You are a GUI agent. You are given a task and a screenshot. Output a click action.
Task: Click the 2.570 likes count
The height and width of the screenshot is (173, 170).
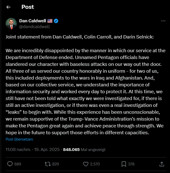coord(95,164)
